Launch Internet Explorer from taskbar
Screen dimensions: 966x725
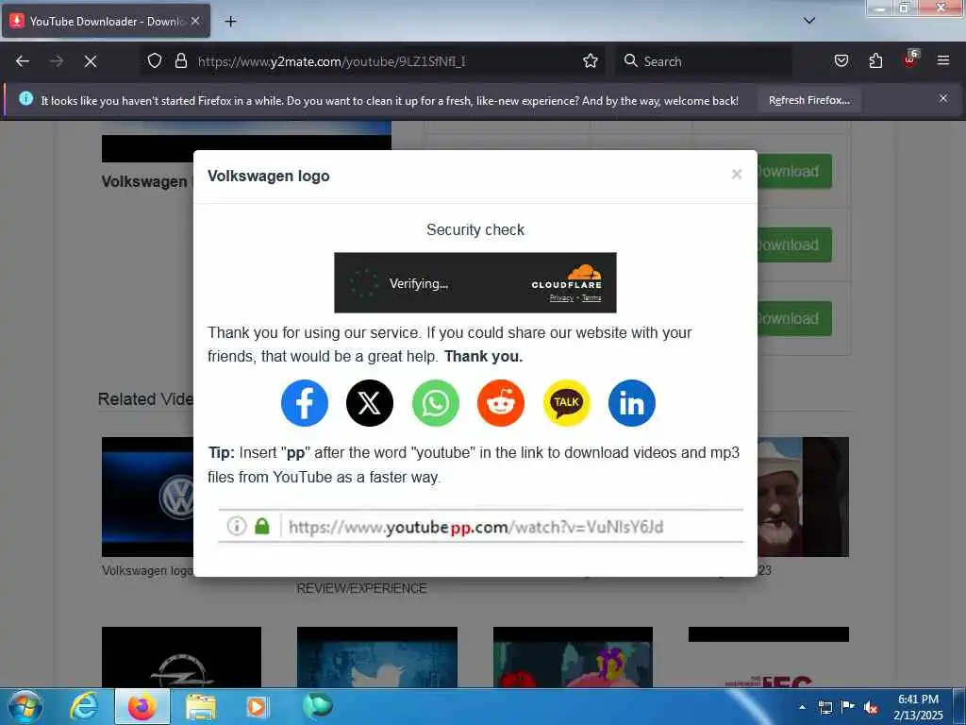84,706
